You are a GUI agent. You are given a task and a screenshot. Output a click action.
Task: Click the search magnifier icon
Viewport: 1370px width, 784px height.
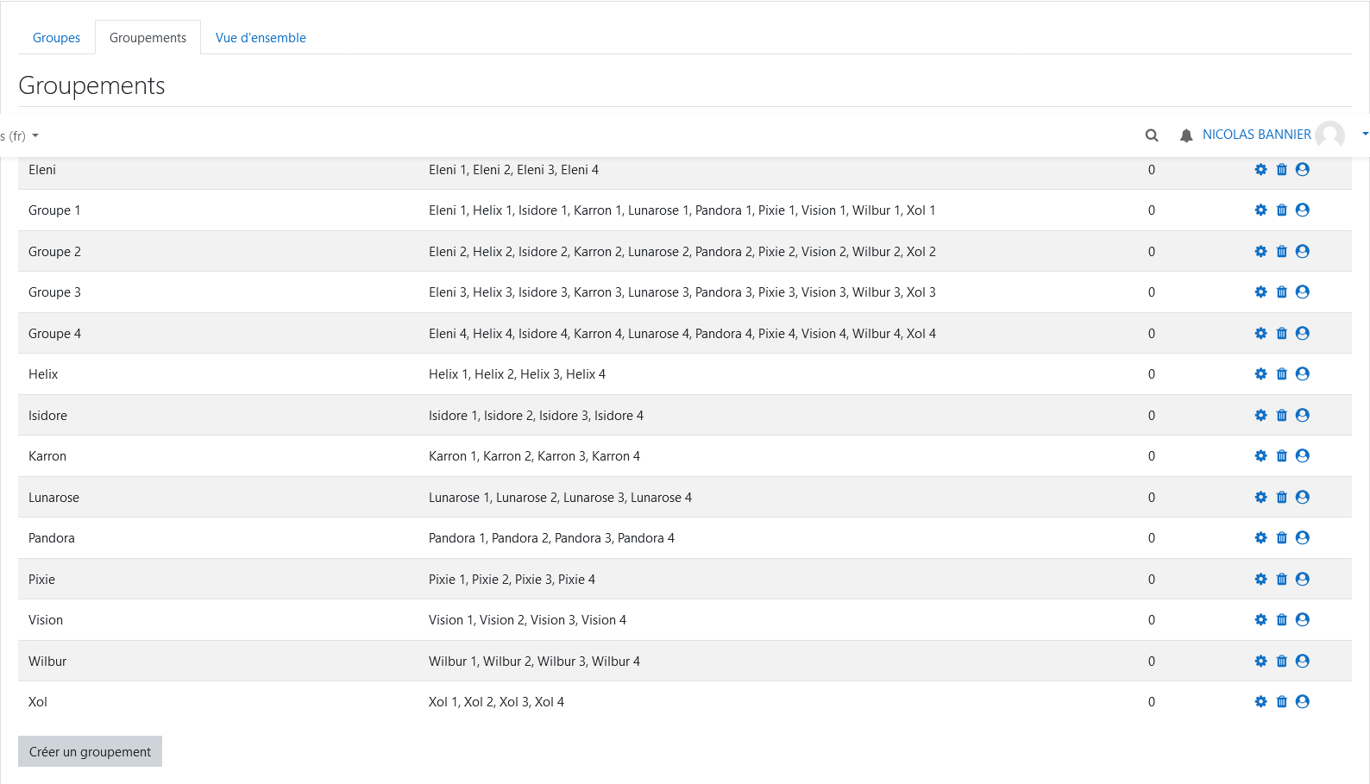(1152, 135)
